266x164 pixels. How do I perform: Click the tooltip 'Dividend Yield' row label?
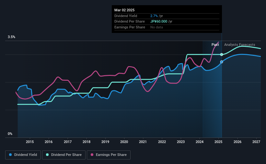(x=126, y=16)
